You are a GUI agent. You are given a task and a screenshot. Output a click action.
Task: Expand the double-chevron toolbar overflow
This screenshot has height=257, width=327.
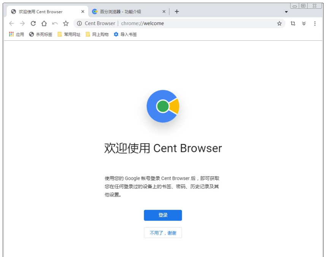[304, 23]
